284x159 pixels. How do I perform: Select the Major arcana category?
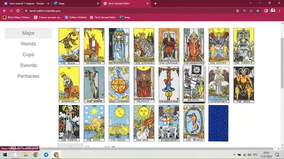pyautogui.click(x=28, y=33)
